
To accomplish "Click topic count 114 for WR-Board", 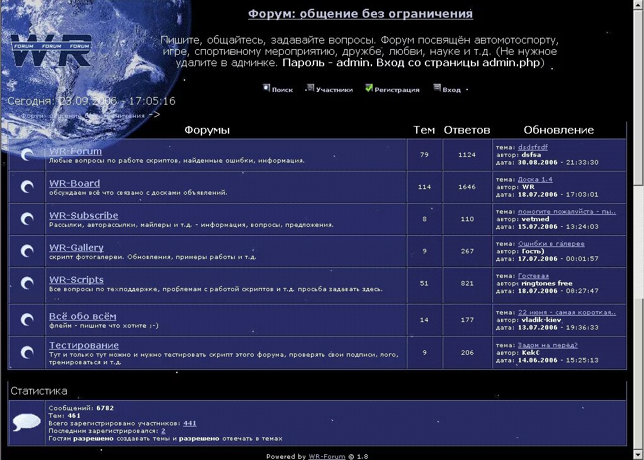I will pyautogui.click(x=424, y=187).
